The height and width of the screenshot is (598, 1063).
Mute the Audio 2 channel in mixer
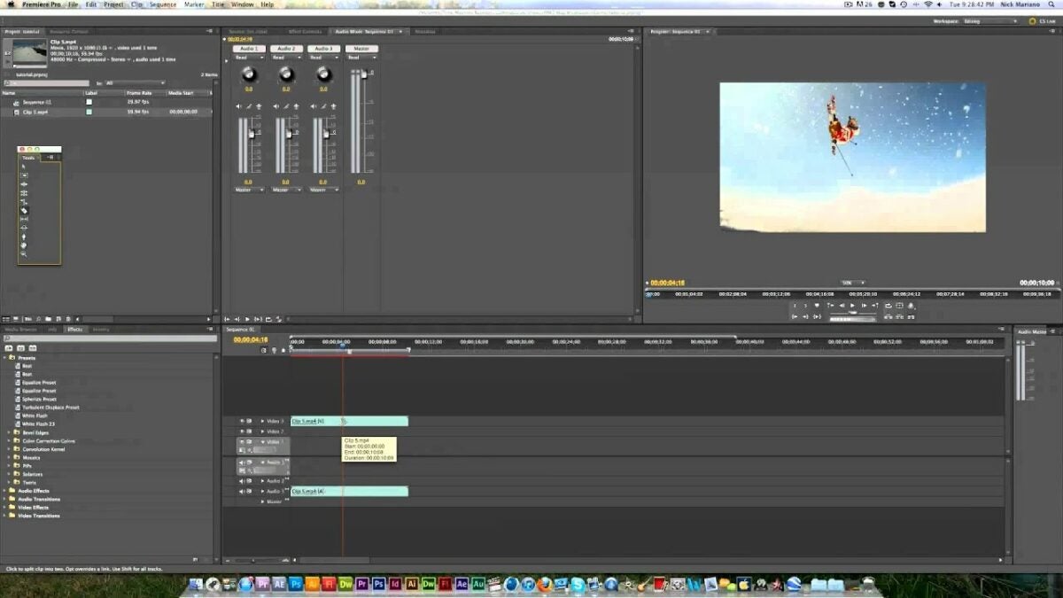[276, 106]
